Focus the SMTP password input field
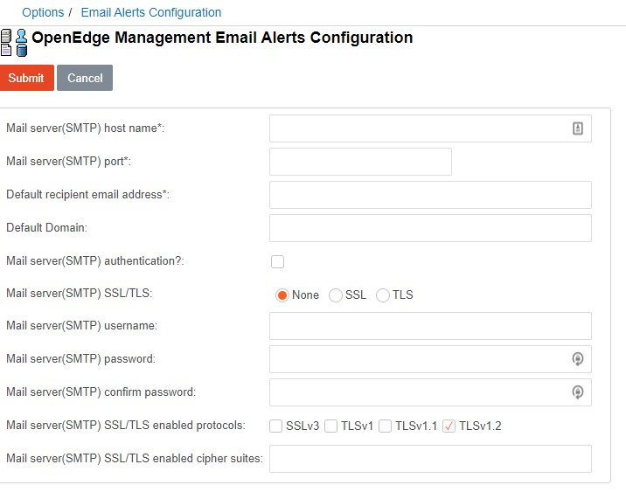Image resolution: width=626 pixels, height=499 pixels. 430,359
